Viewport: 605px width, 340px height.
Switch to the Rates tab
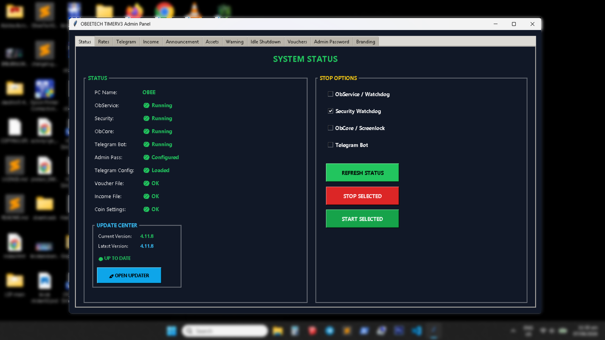(104, 42)
